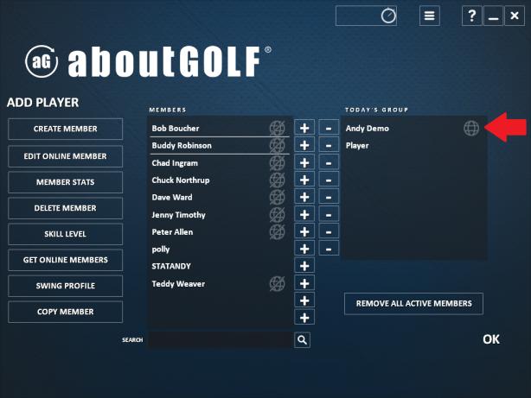The height and width of the screenshot is (398, 531).
Task: Select Chad Ingram in members list
Action: click(220, 162)
